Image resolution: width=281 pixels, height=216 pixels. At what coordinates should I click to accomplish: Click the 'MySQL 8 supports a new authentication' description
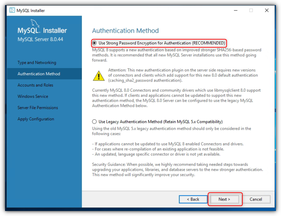point(177,55)
